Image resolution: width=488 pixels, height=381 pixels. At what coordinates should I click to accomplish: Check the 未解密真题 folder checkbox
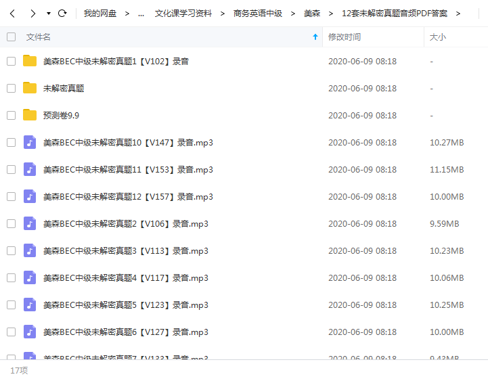coord(12,89)
